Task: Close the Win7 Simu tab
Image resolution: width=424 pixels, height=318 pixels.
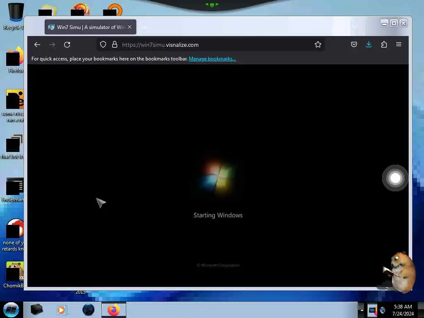Action: pos(130,27)
